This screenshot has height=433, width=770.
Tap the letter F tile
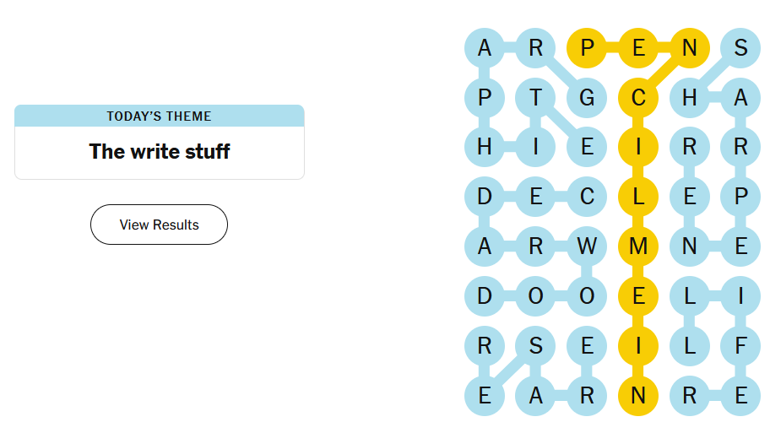[740, 345]
